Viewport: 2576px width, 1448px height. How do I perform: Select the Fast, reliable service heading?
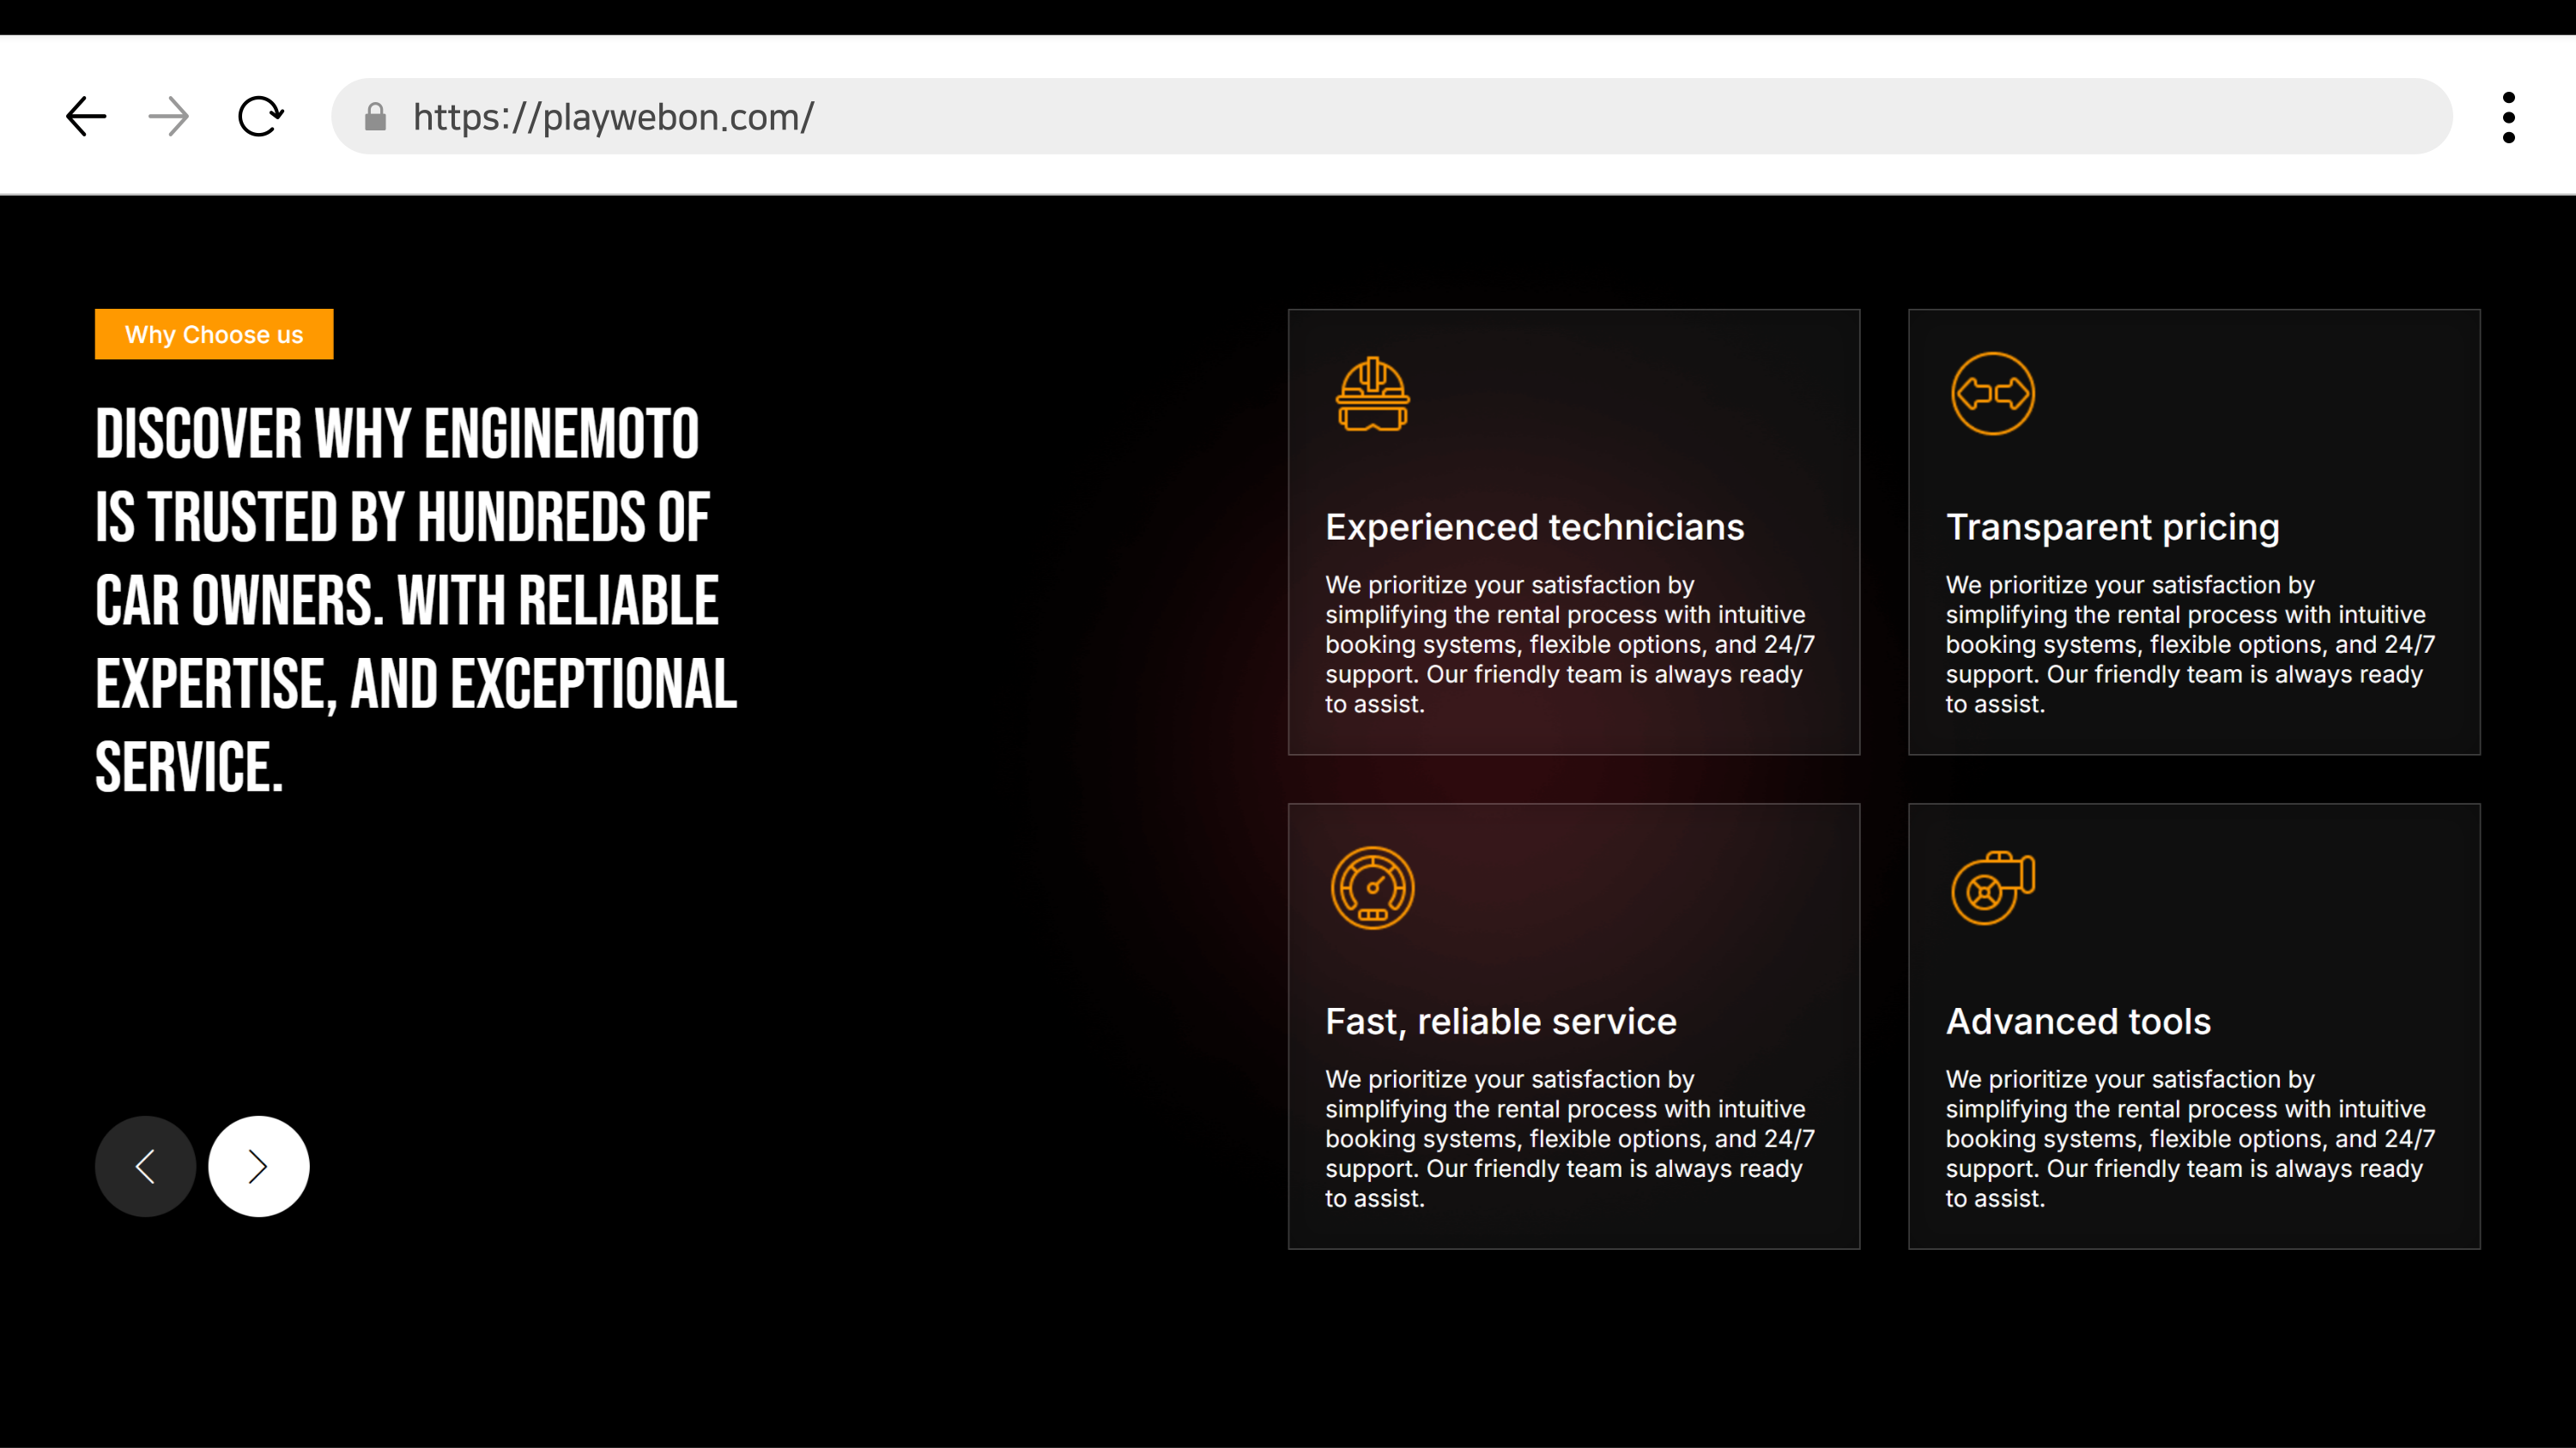tap(1500, 1022)
